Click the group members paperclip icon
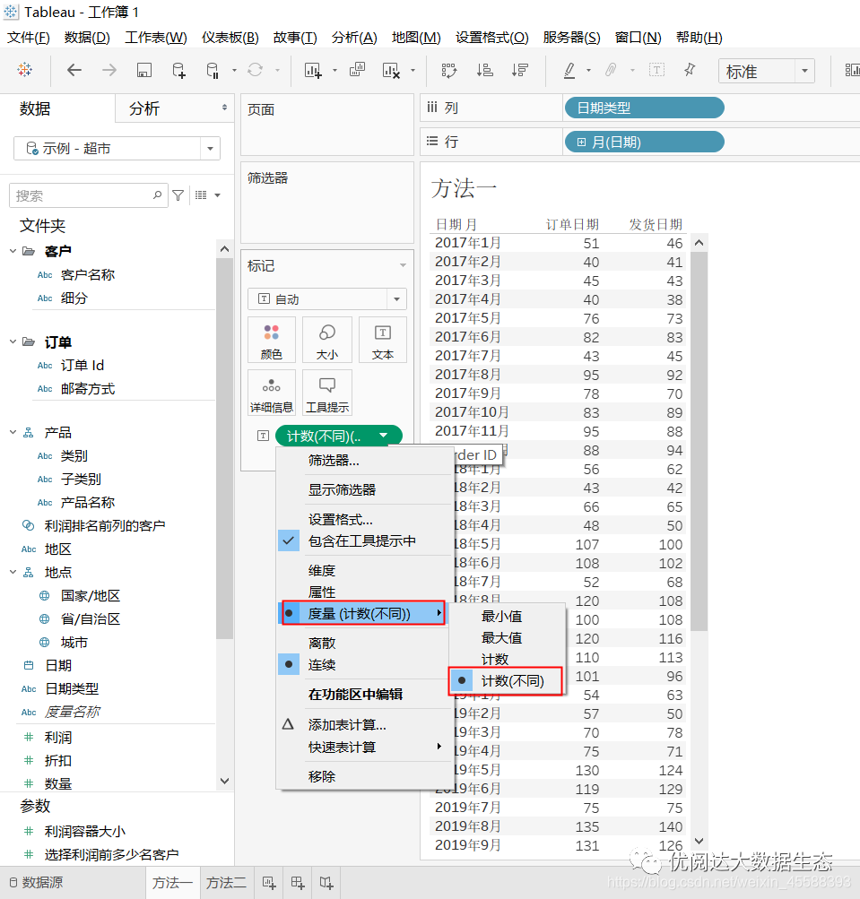This screenshot has height=899, width=860. (x=611, y=70)
